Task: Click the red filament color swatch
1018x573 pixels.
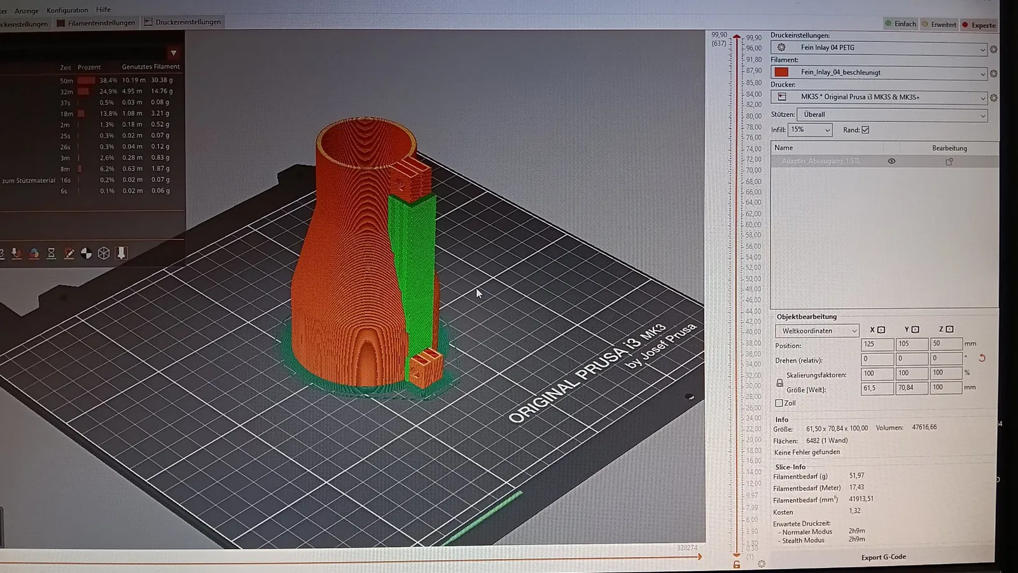Action: pyautogui.click(x=781, y=72)
